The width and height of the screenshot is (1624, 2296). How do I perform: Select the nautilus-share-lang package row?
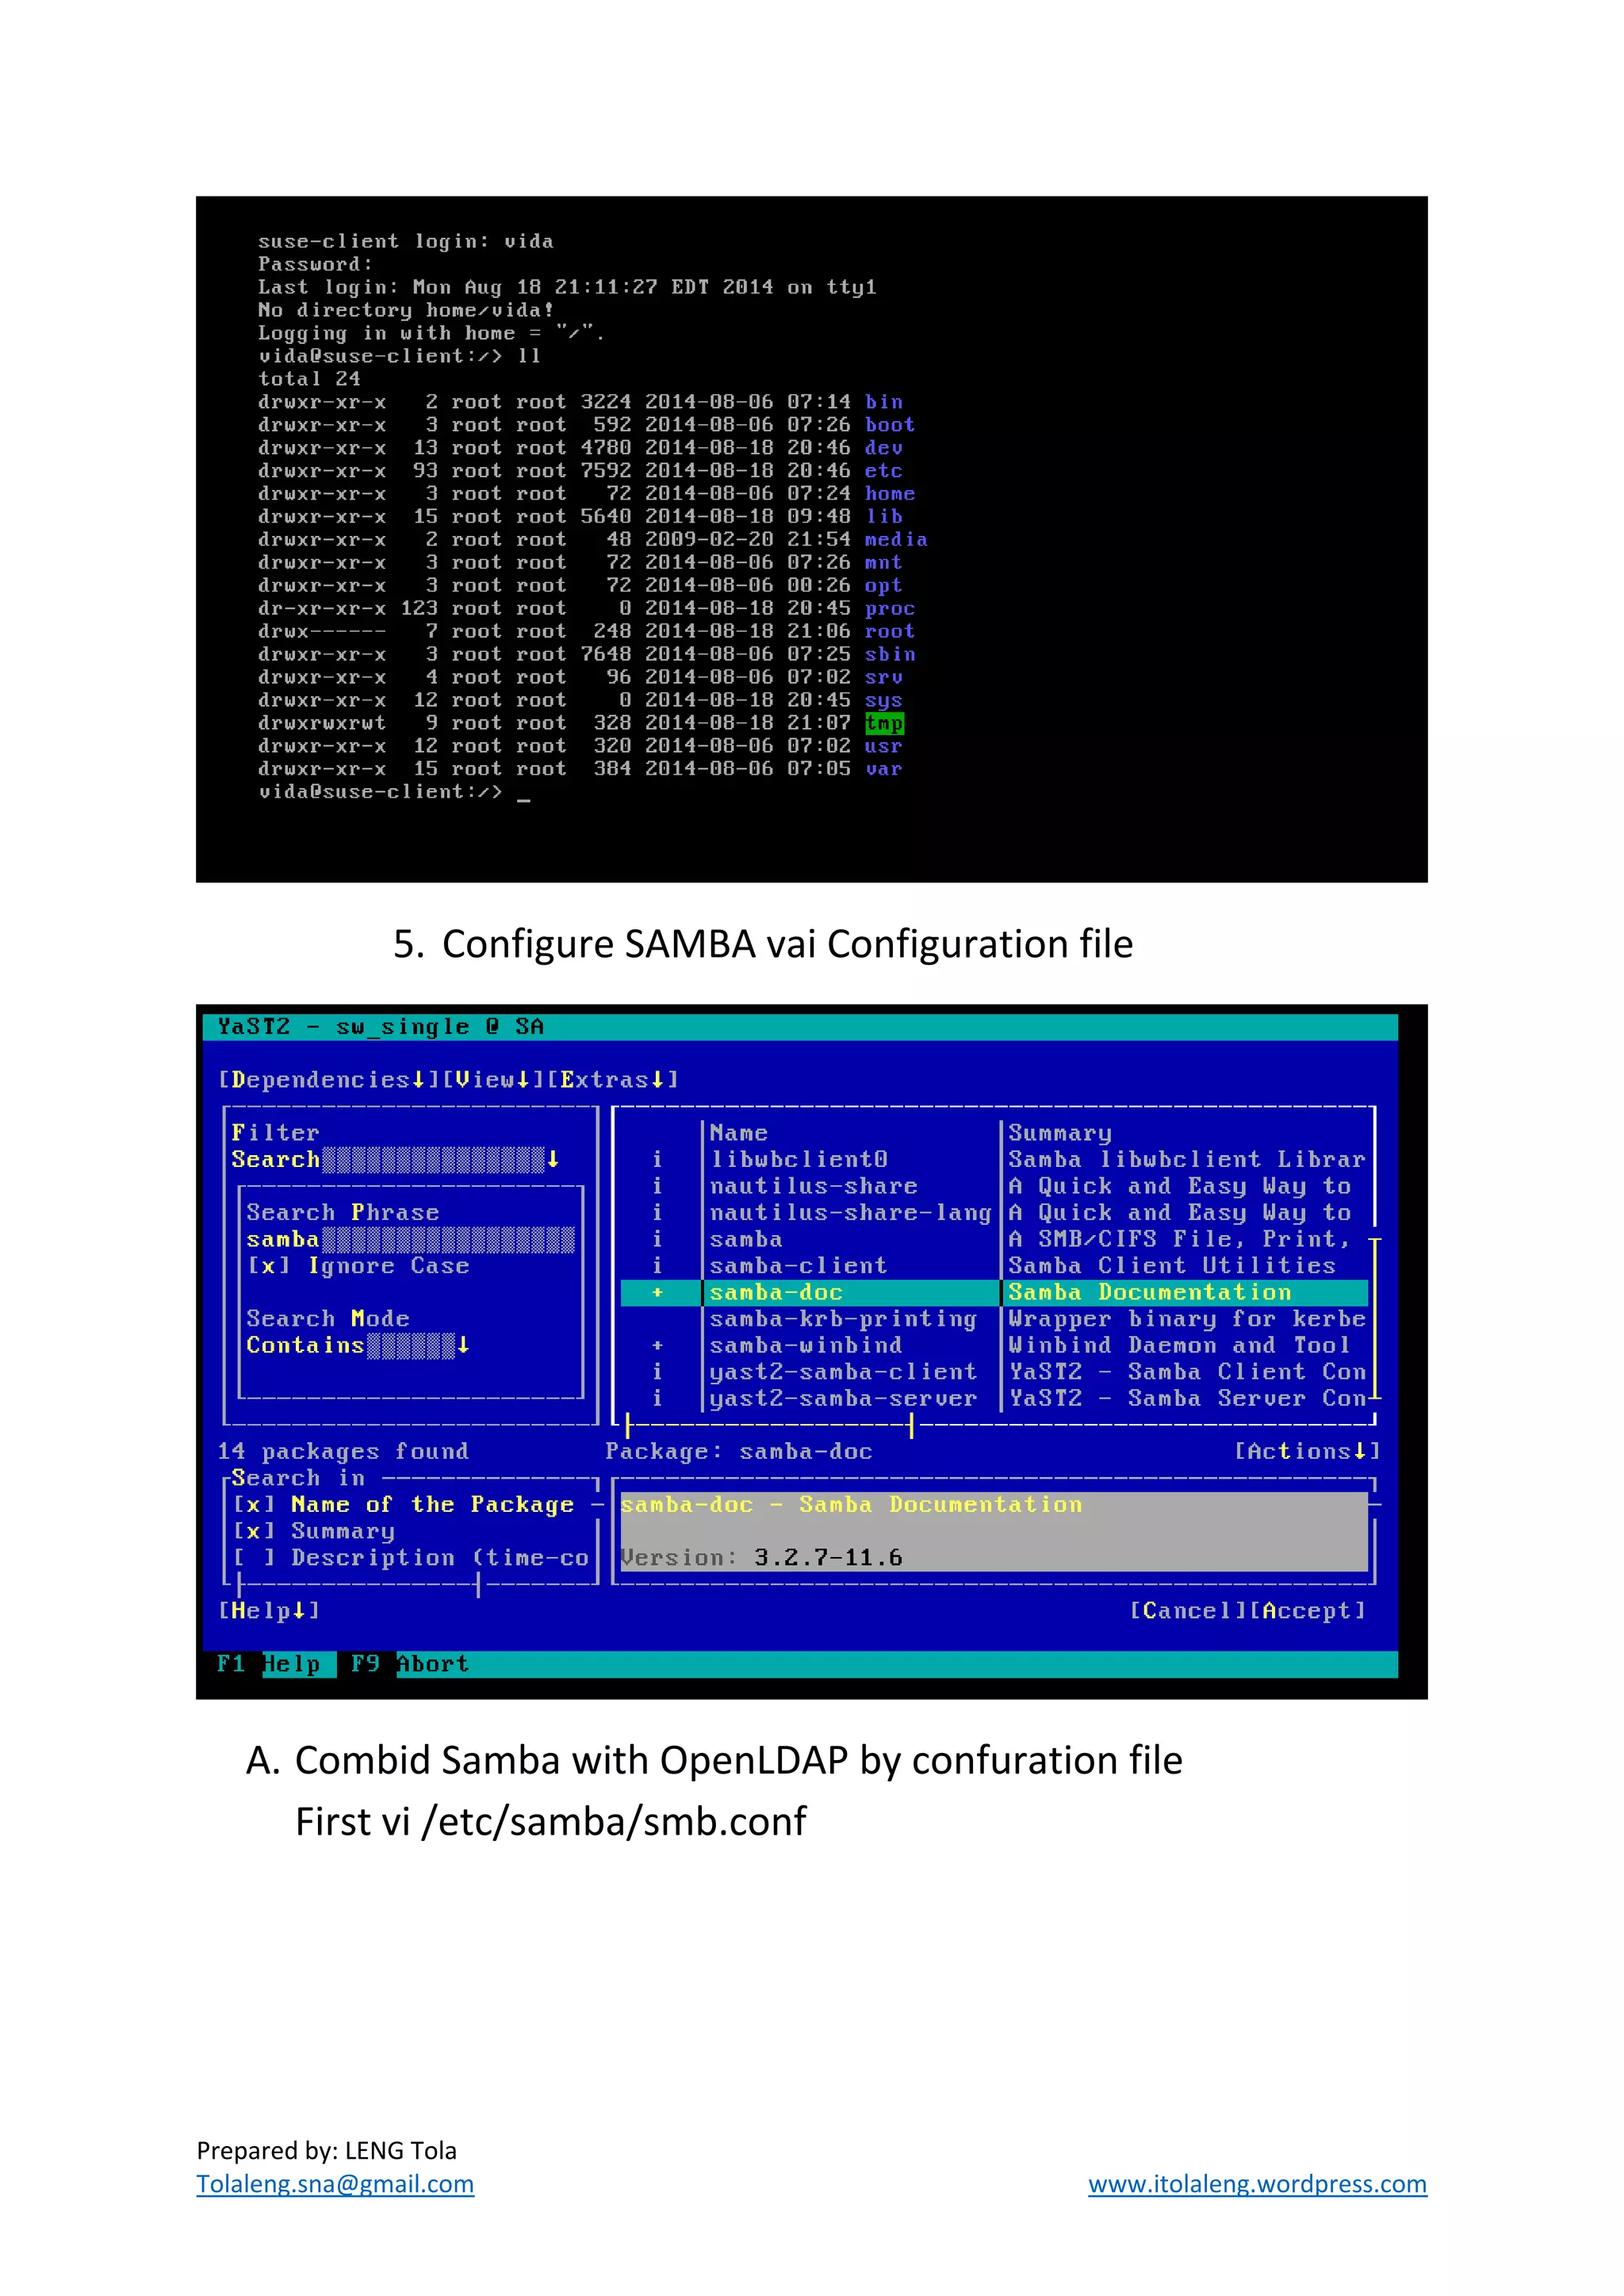click(994, 1213)
